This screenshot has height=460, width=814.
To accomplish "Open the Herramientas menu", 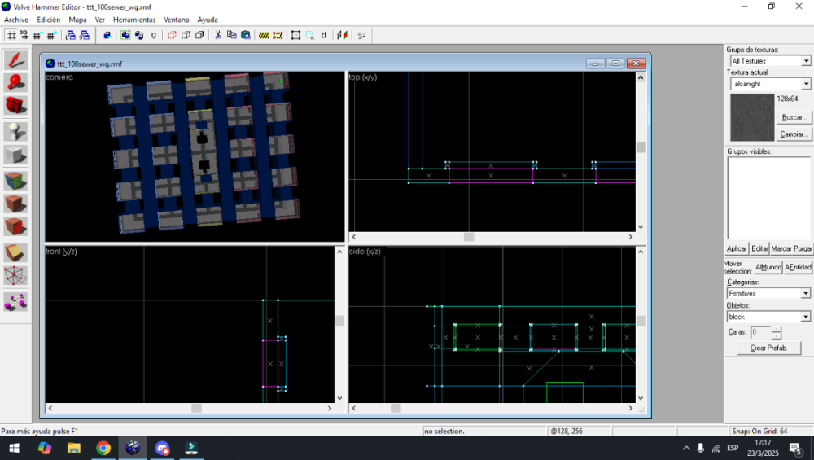I will (134, 20).
